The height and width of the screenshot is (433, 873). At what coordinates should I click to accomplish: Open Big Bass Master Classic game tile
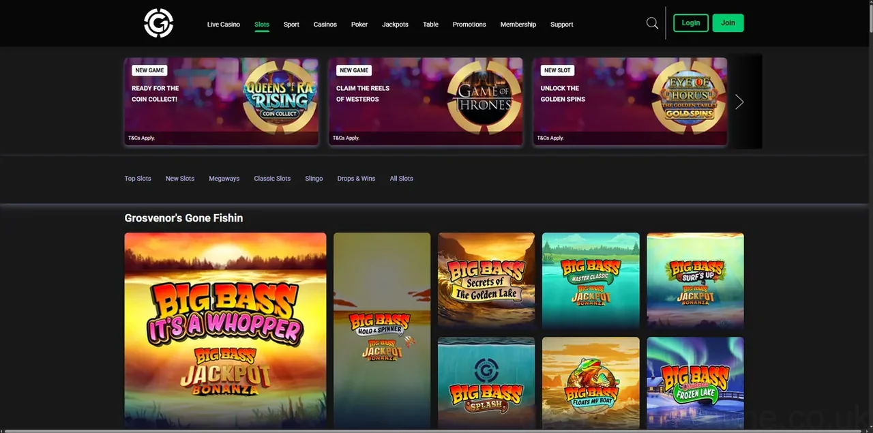coord(591,280)
